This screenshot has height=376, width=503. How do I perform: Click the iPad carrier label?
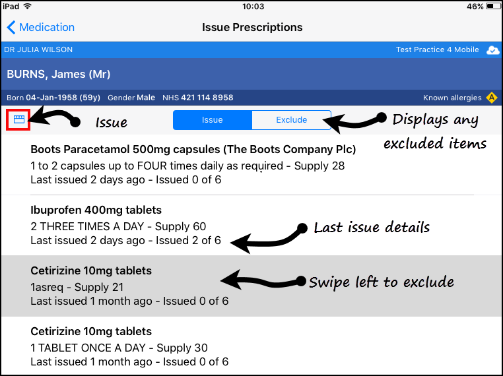pyautogui.click(x=11, y=7)
